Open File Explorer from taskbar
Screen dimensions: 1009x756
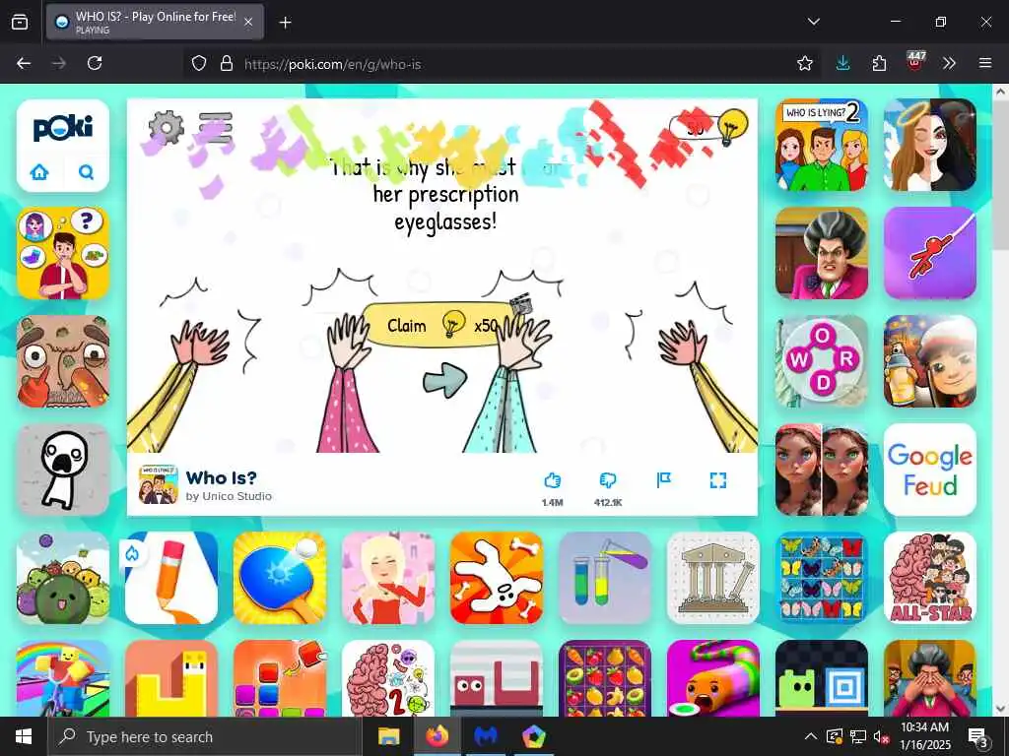[x=388, y=736]
